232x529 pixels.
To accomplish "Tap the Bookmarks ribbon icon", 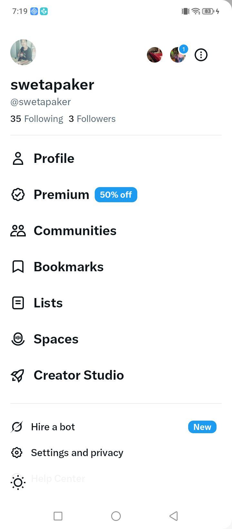I will 18,267.
